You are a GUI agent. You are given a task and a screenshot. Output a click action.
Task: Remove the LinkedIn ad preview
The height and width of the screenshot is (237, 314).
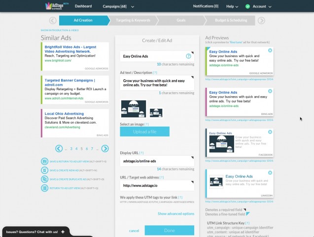tap(270, 173)
